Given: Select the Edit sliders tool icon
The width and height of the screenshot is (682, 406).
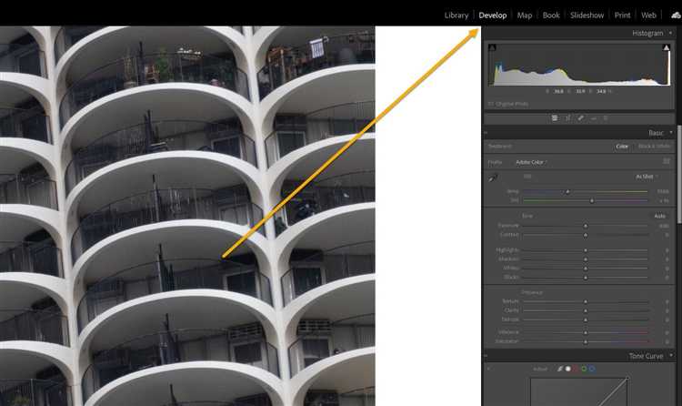Looking at the screenshot, I should click(555, 118).
